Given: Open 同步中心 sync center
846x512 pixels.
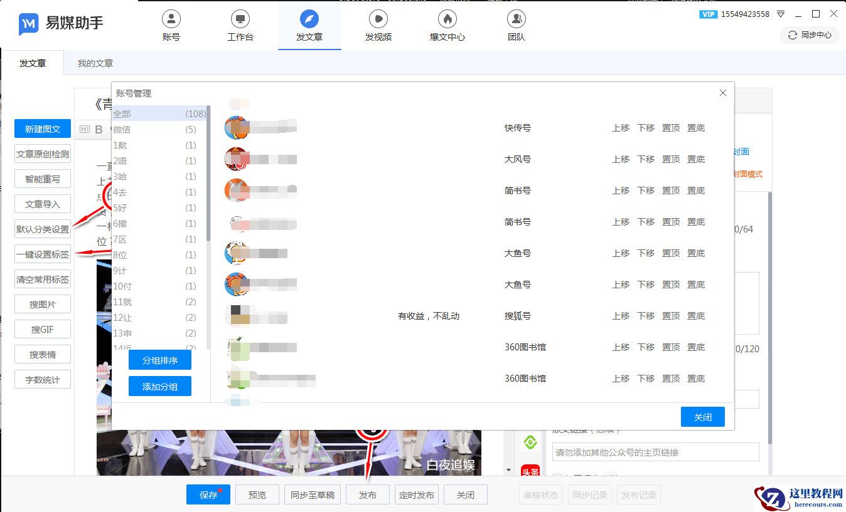Looking at the screenshot, I should click(810, 35).
